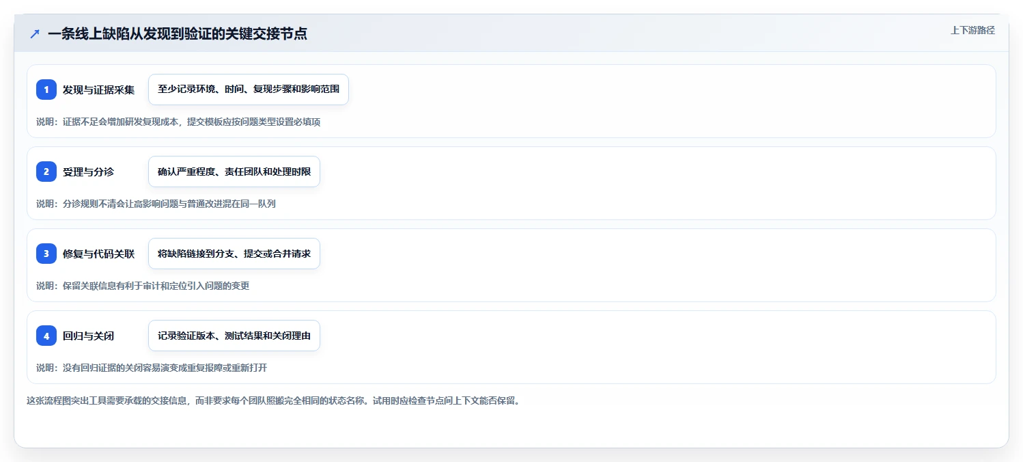
Task: Select the step number 1 badge
Action: tap(46, 90)
